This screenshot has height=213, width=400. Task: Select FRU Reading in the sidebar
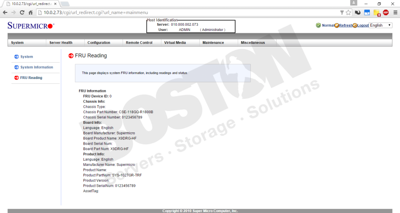[x=31, y=78]
